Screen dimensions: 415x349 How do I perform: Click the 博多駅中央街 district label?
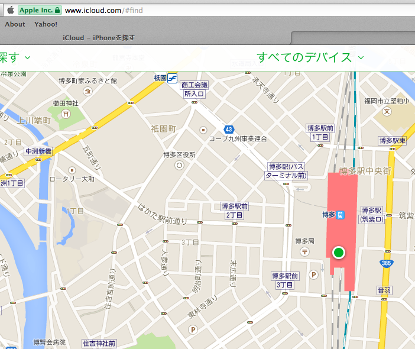click(x=365, y=171)
